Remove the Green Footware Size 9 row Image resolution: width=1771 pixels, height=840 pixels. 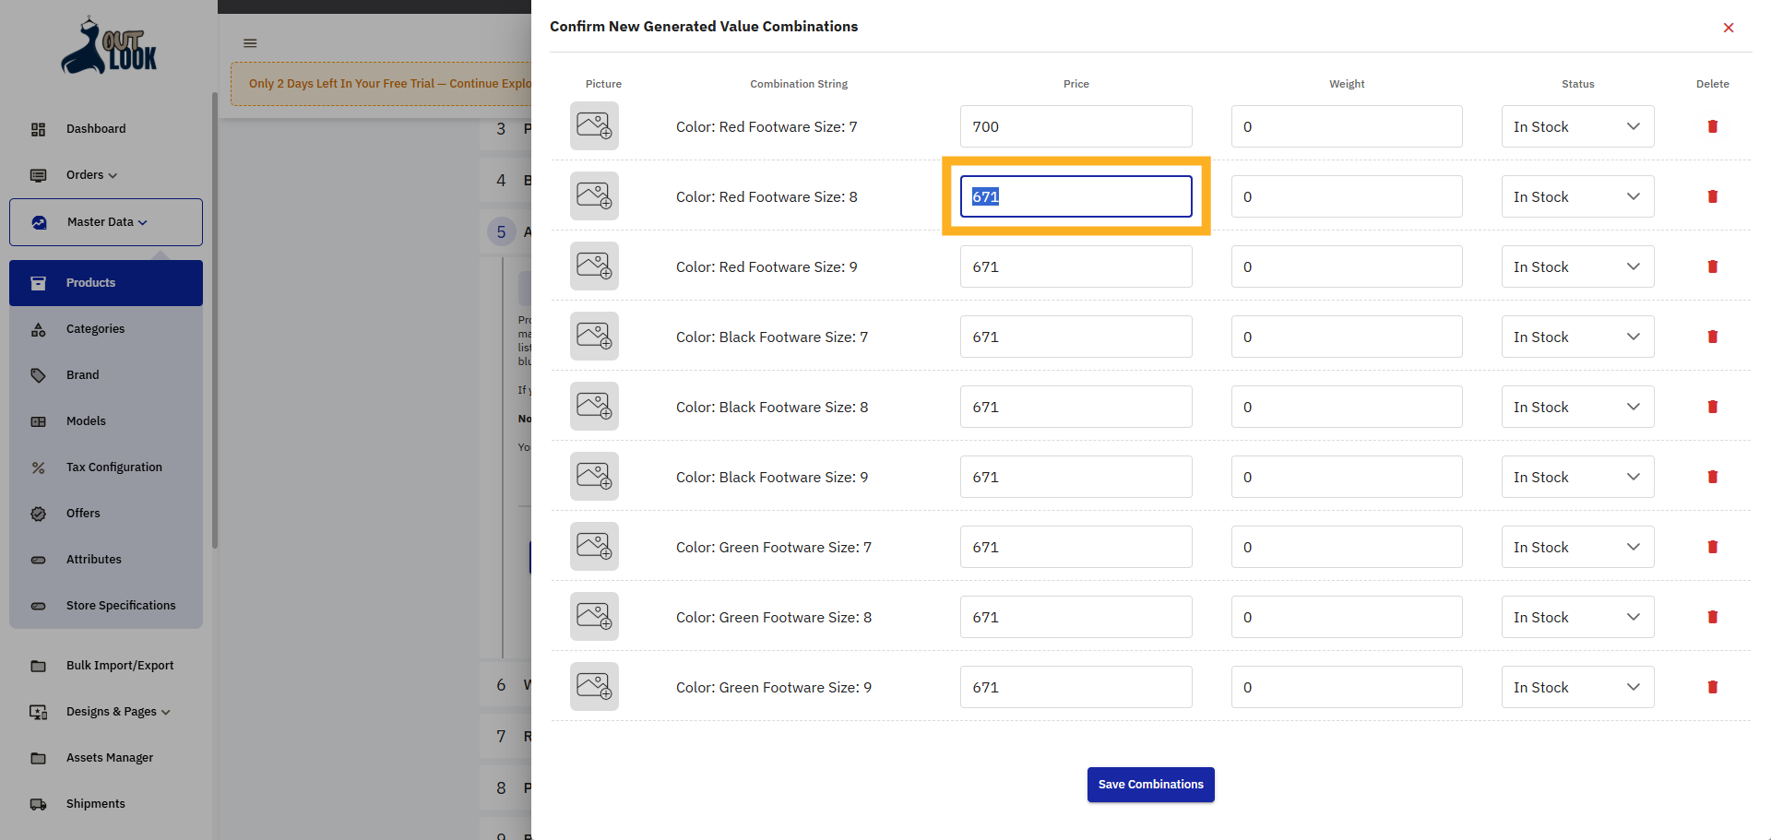pyautogui.click(x=1712, y=687)
